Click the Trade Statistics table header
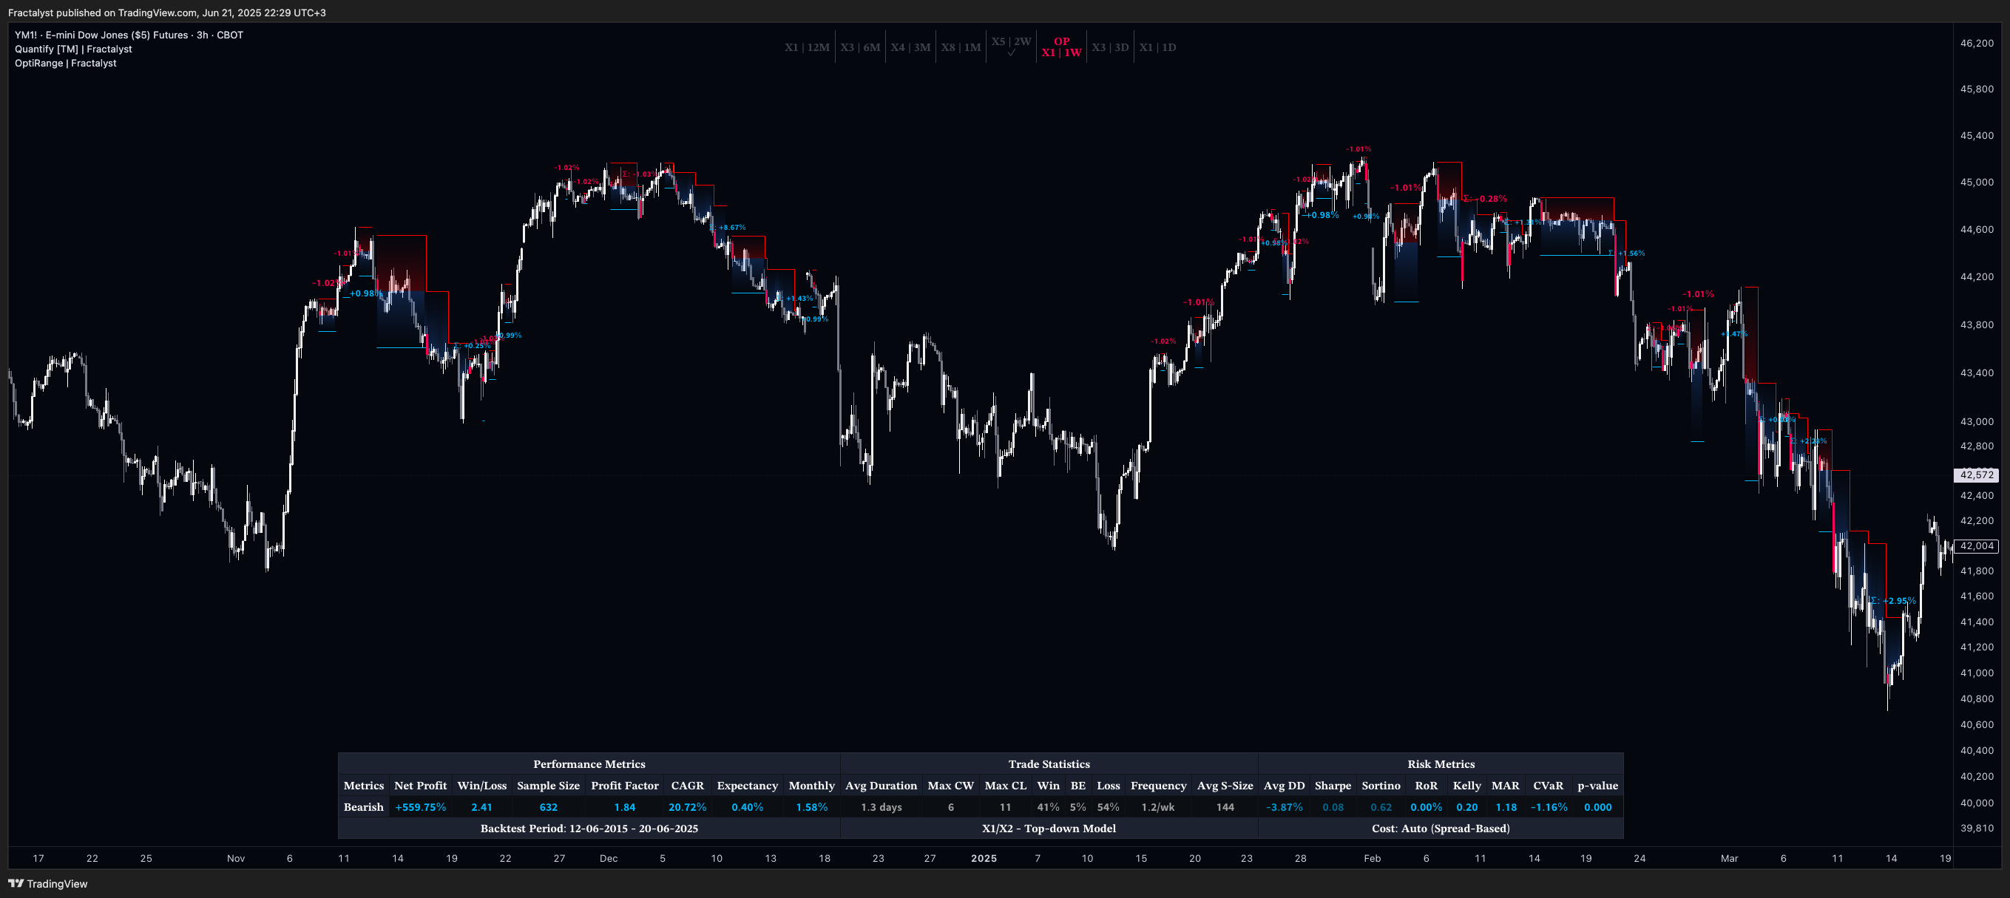 pyautogui.click(x=1049, y=764)
